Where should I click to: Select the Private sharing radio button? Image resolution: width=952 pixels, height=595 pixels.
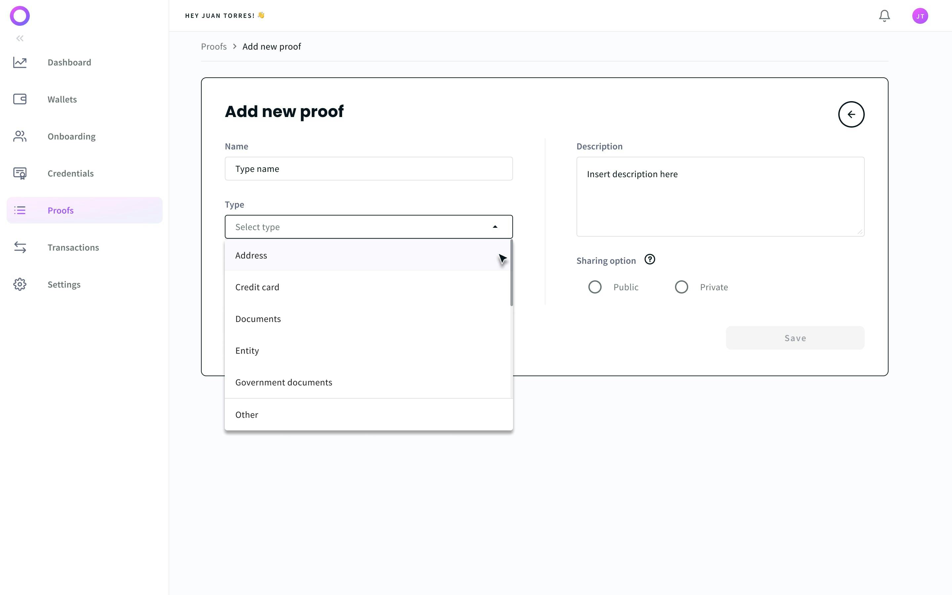coord(681,287)
